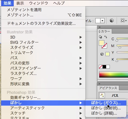Expand the 3D submenu
128x119 pixels.
tap(43, 37)
